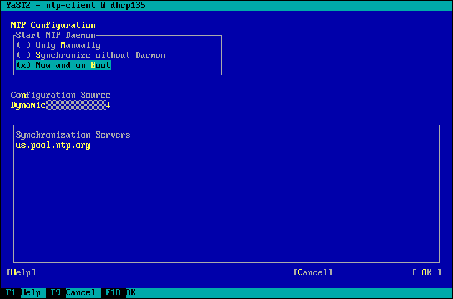453x299 pixels.
Task: Click the Synchronization Servers header
Action: (x=73, y=135)
